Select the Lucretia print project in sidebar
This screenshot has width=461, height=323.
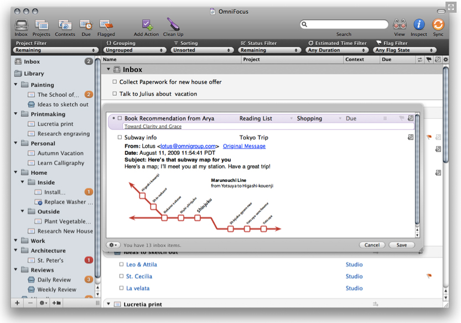[55, 124]
